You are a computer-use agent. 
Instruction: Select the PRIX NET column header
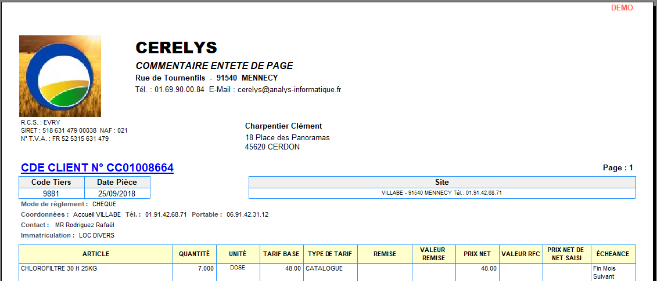point(477,254)
